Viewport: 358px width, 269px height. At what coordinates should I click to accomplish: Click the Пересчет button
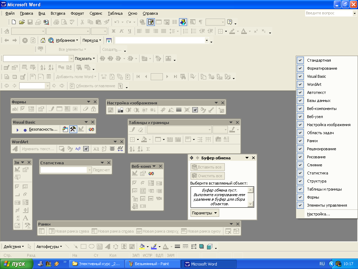(101, 170)
